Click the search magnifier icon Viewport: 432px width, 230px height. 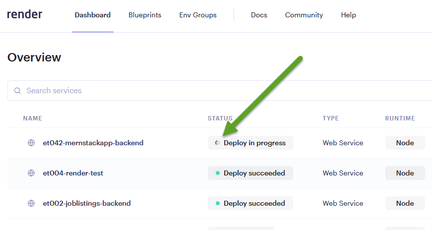(x=17, y=91)
